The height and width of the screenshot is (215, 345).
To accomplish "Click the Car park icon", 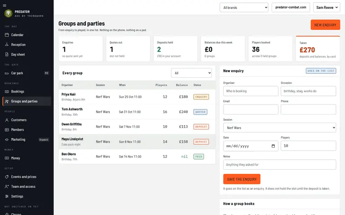I will click(x=7, y=73).
